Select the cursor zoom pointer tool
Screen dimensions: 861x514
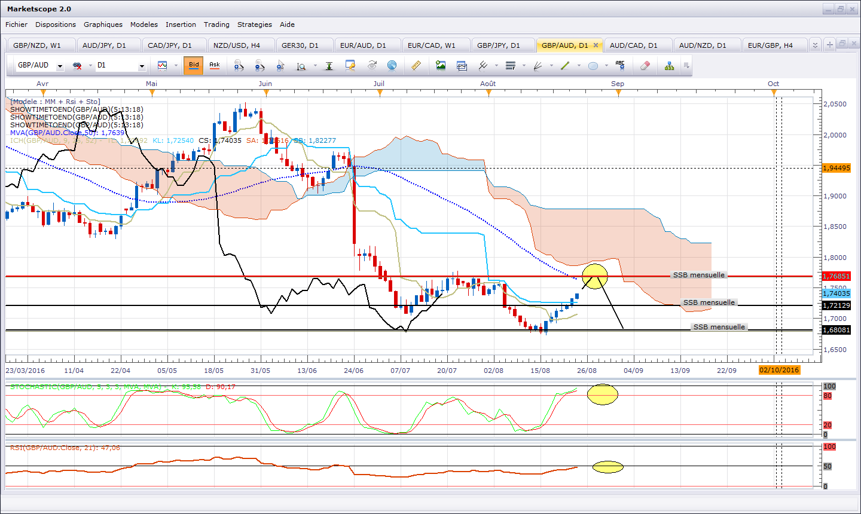(280, 65)
